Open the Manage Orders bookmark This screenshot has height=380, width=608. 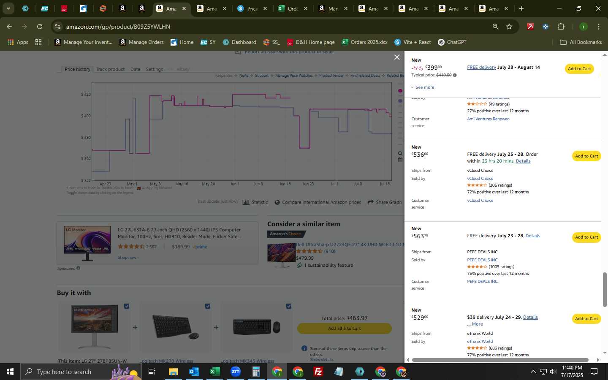(142, 42)
